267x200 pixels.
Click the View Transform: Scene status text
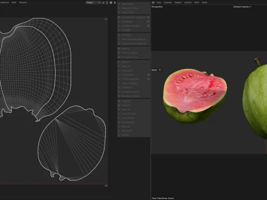[163, 198]
